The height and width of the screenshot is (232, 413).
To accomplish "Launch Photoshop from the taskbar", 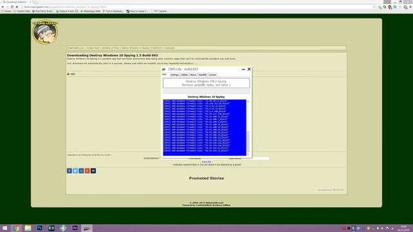I will tap(39, 228).
